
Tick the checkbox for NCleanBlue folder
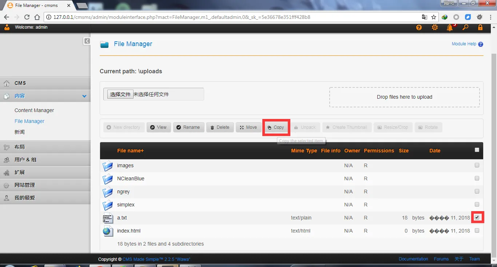click(477, 178)
